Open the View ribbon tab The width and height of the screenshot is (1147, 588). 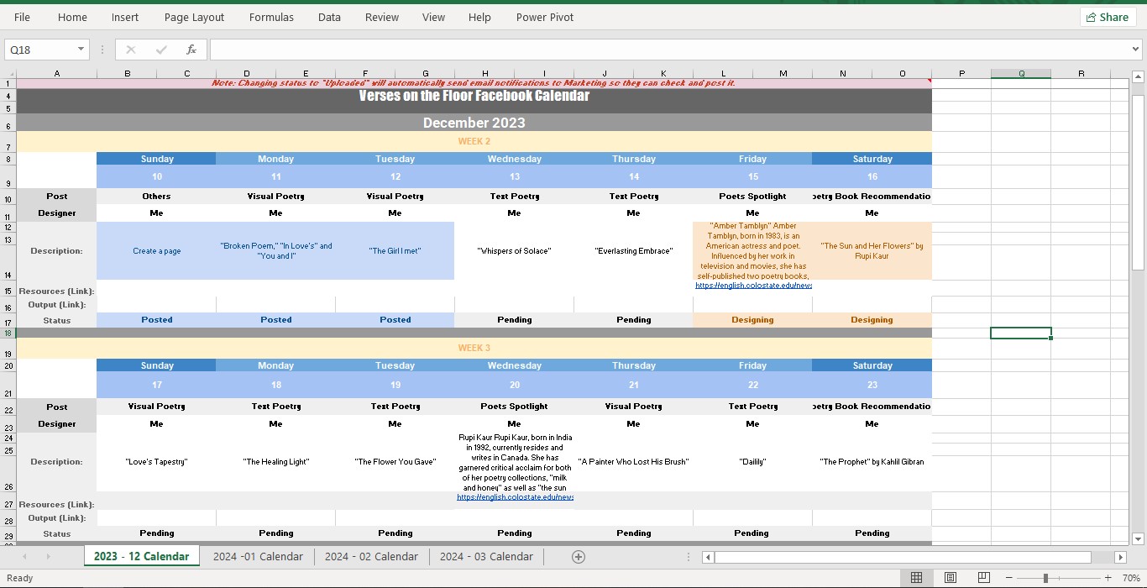pos(433,17)
